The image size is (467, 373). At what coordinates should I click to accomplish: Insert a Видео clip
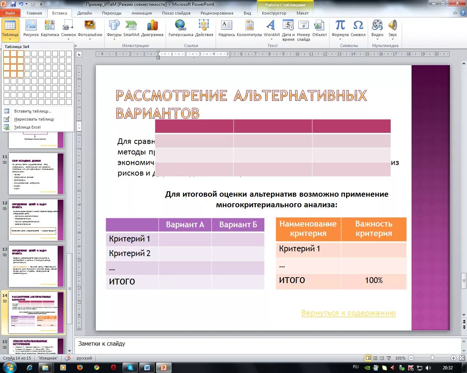coord(377,30)
